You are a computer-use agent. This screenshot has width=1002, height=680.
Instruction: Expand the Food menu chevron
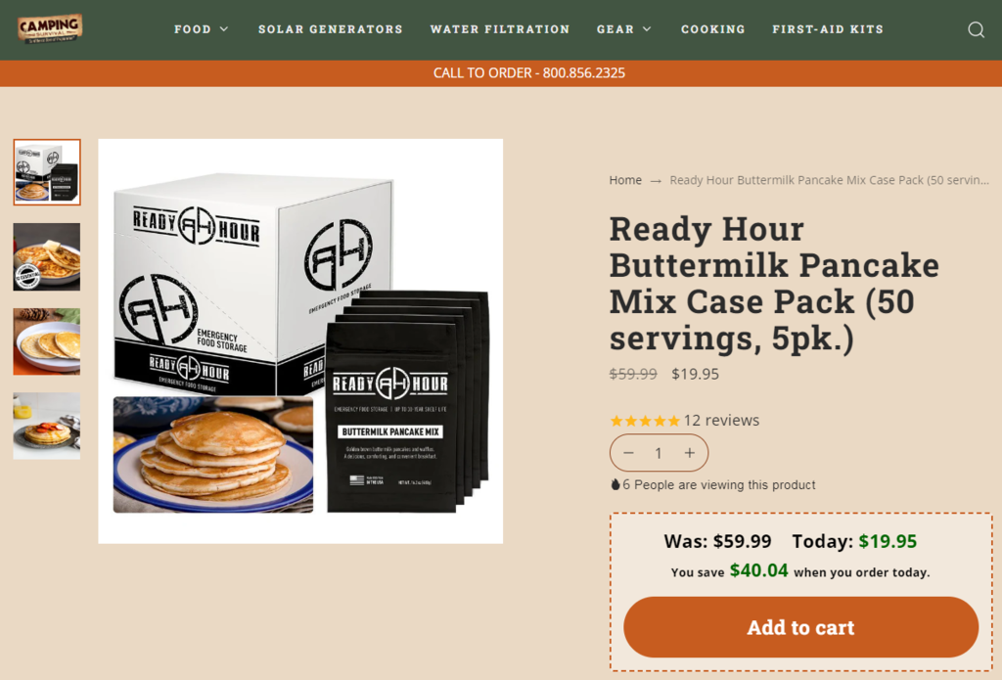(x=224, y=29)
